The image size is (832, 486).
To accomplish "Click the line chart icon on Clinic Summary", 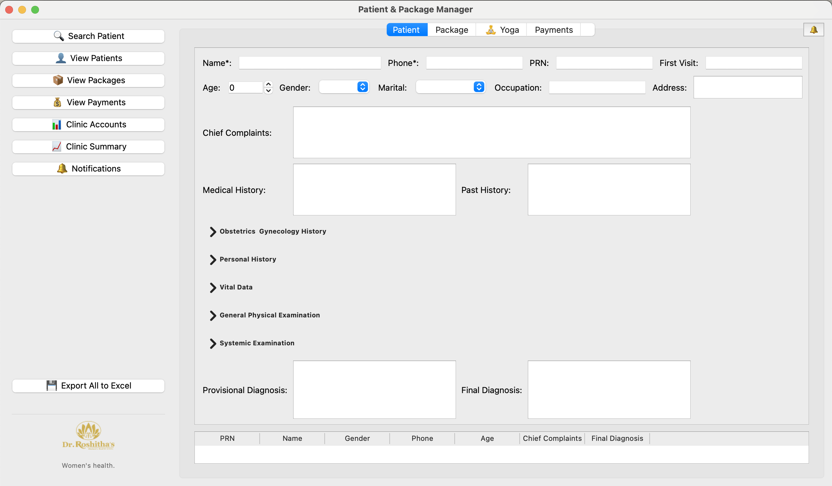I will point(57,147).
